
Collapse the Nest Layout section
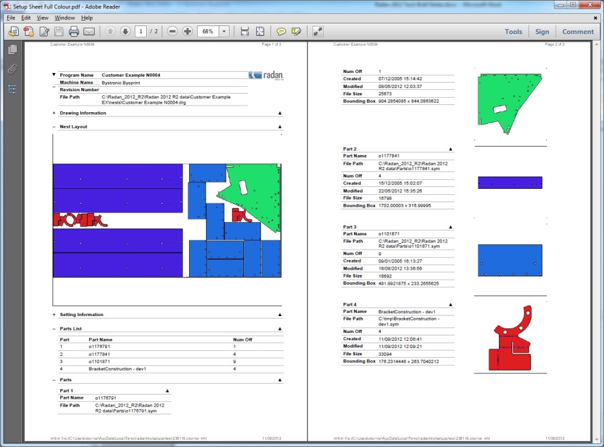(54, 127)
